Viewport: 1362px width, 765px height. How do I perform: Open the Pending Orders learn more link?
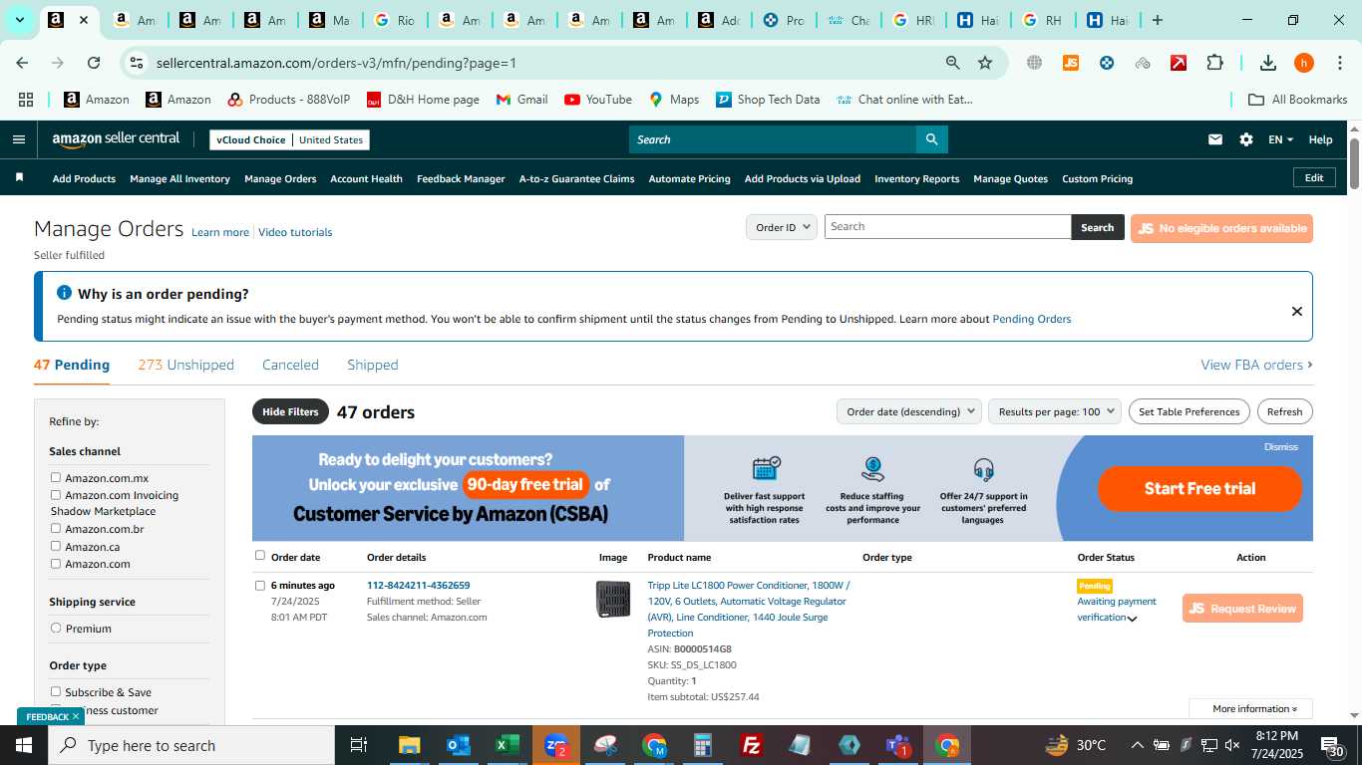pos(1031,320)
